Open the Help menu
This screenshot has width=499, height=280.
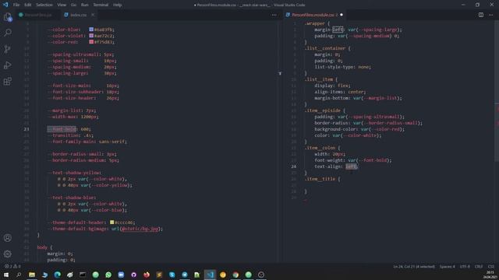[118, 5]
